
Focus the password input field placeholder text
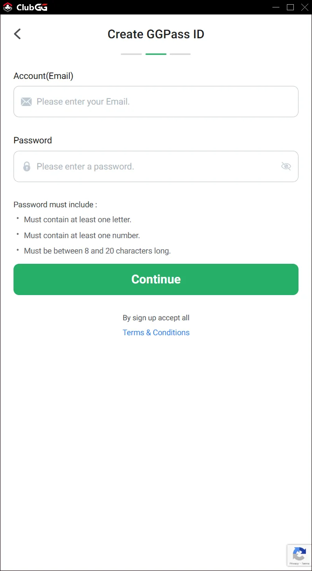tap(85, 166)
